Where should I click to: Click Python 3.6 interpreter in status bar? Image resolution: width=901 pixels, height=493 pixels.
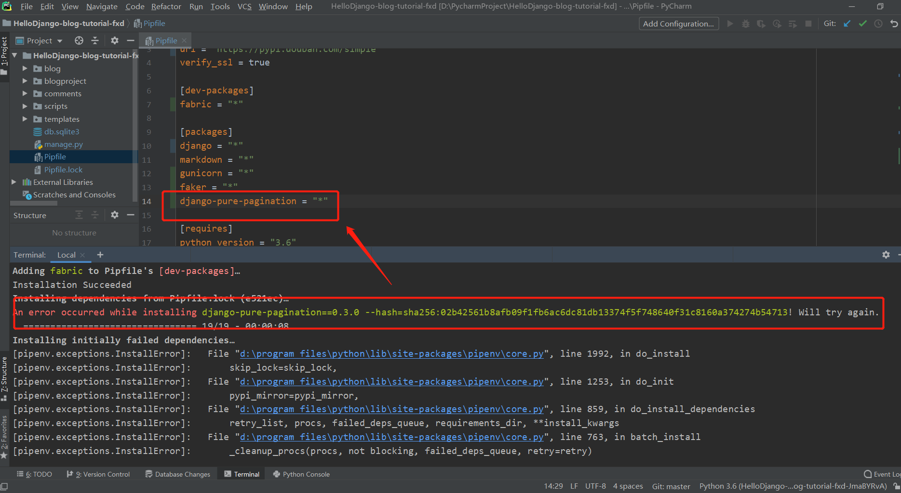coord(793,486)
